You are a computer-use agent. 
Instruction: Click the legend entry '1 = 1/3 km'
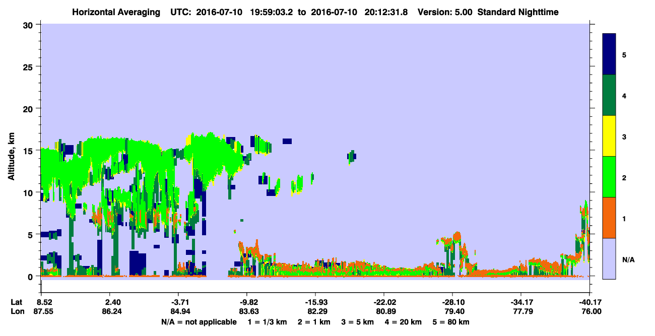point(268,322)
